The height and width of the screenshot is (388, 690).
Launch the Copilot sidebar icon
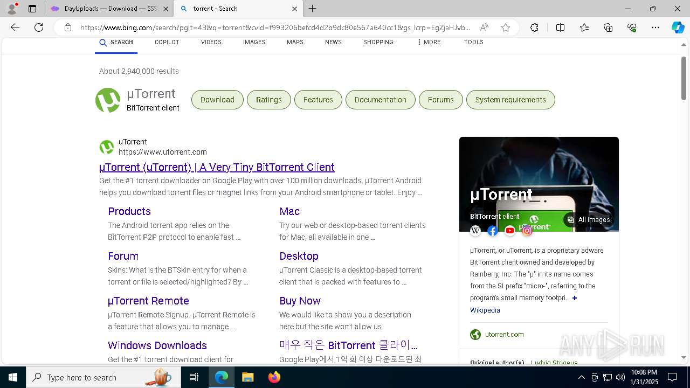[x=678, y=27]
